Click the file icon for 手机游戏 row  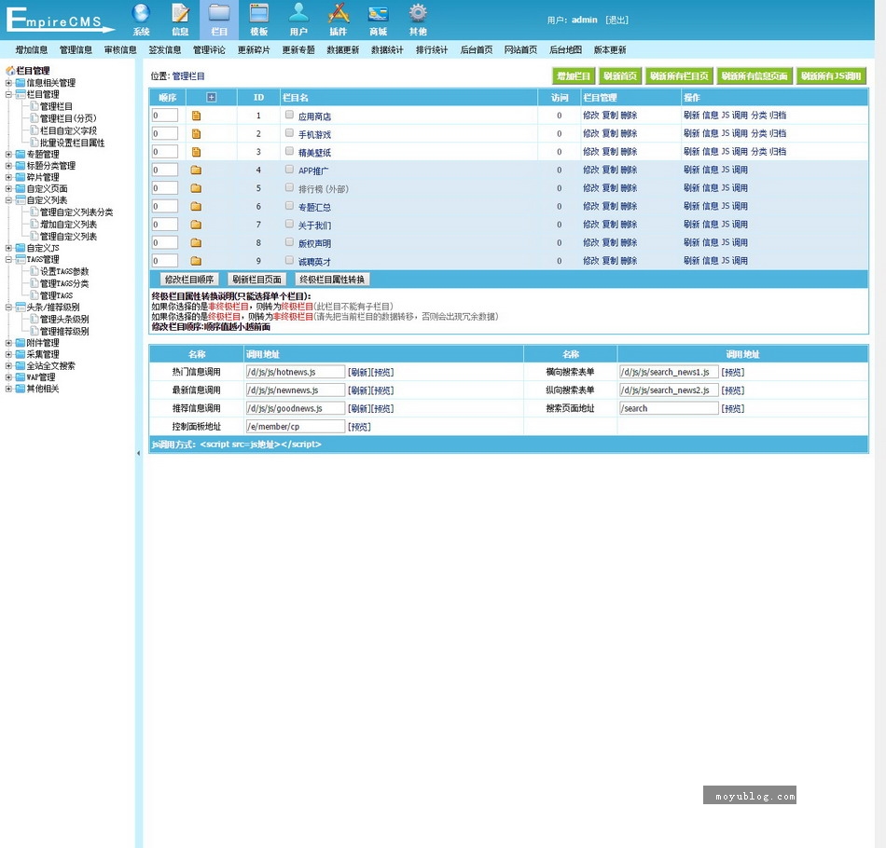point(196,134)
